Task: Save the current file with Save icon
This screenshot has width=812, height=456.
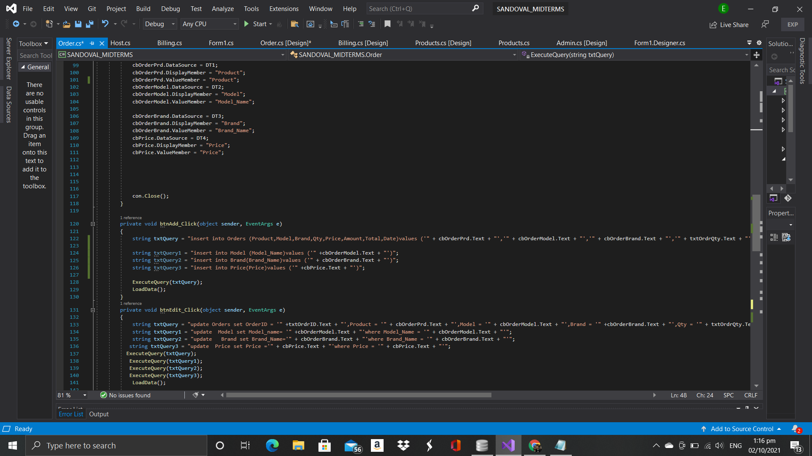Action: 78,24
